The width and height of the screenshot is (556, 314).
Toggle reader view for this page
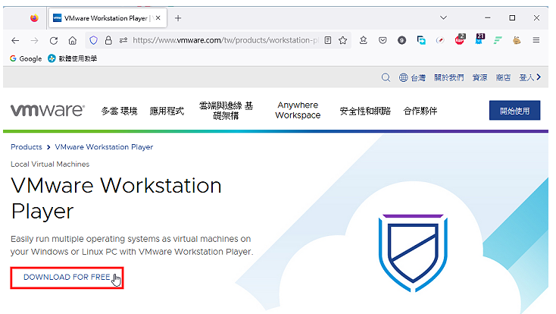328,40
